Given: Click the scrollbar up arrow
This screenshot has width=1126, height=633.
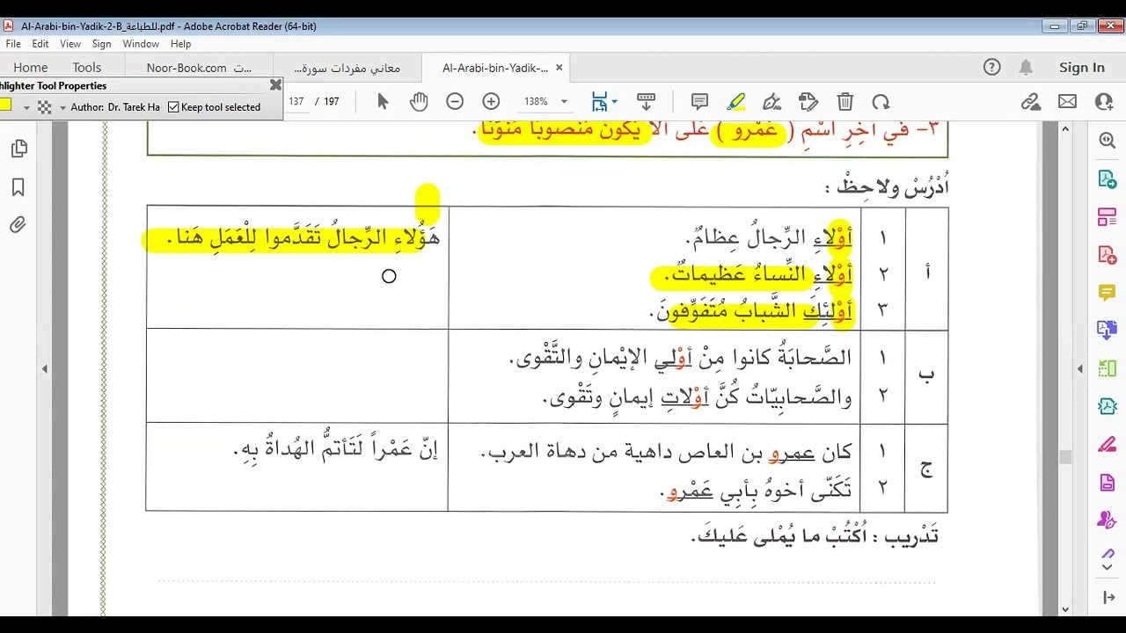Looking at the screenshot, I should tap(1065, 129).
